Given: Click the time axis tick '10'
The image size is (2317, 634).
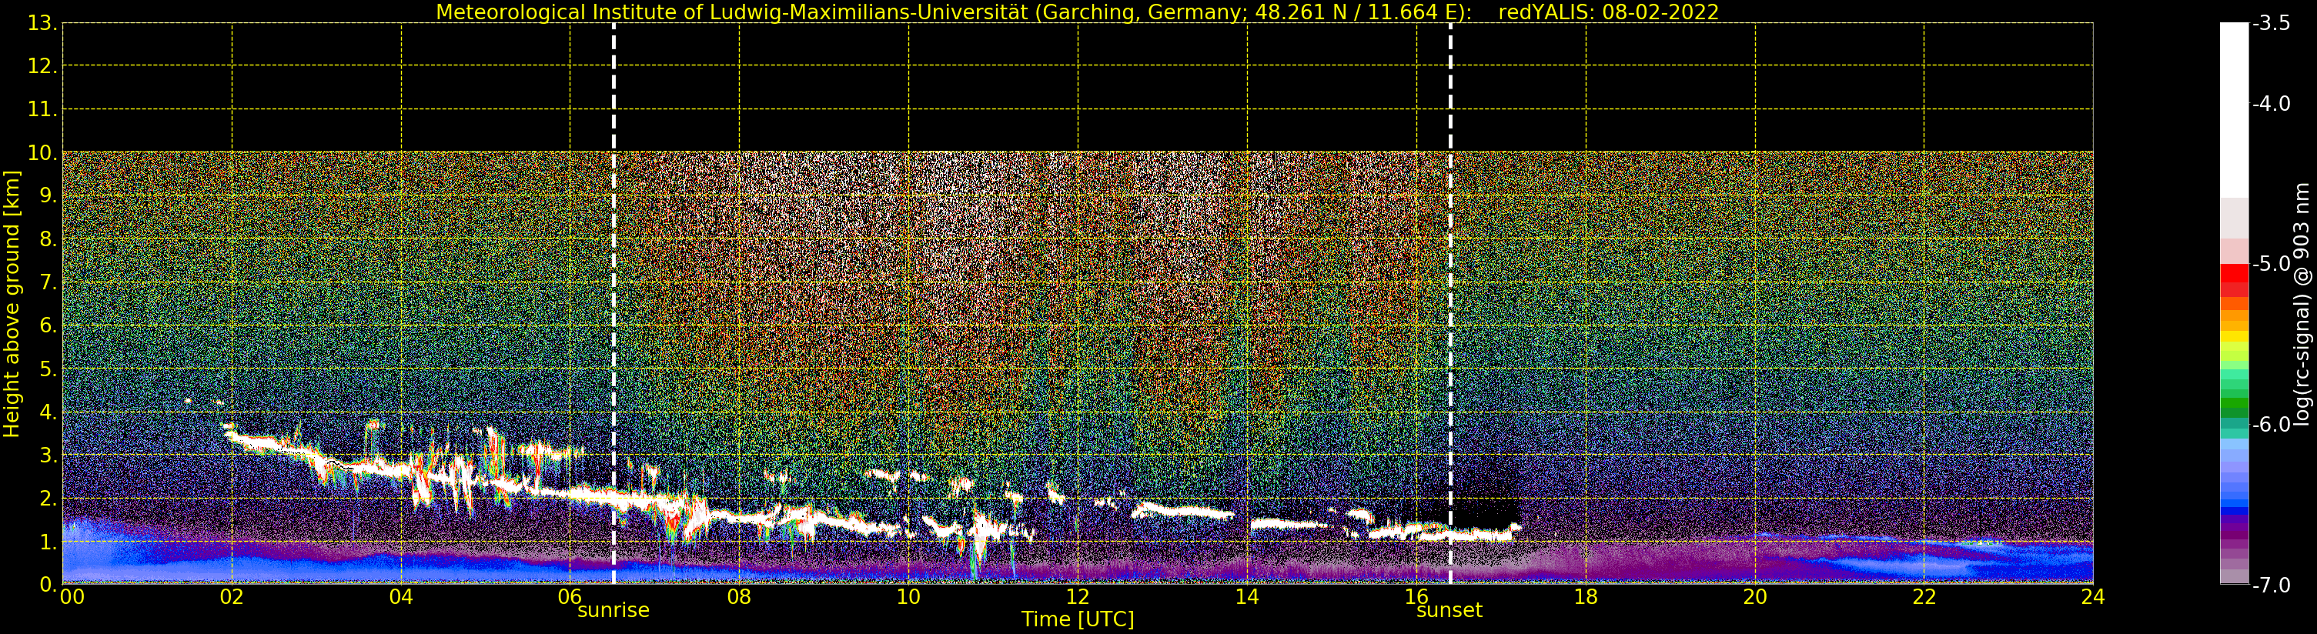Looking at the screenshot, I should click(908, 596).
